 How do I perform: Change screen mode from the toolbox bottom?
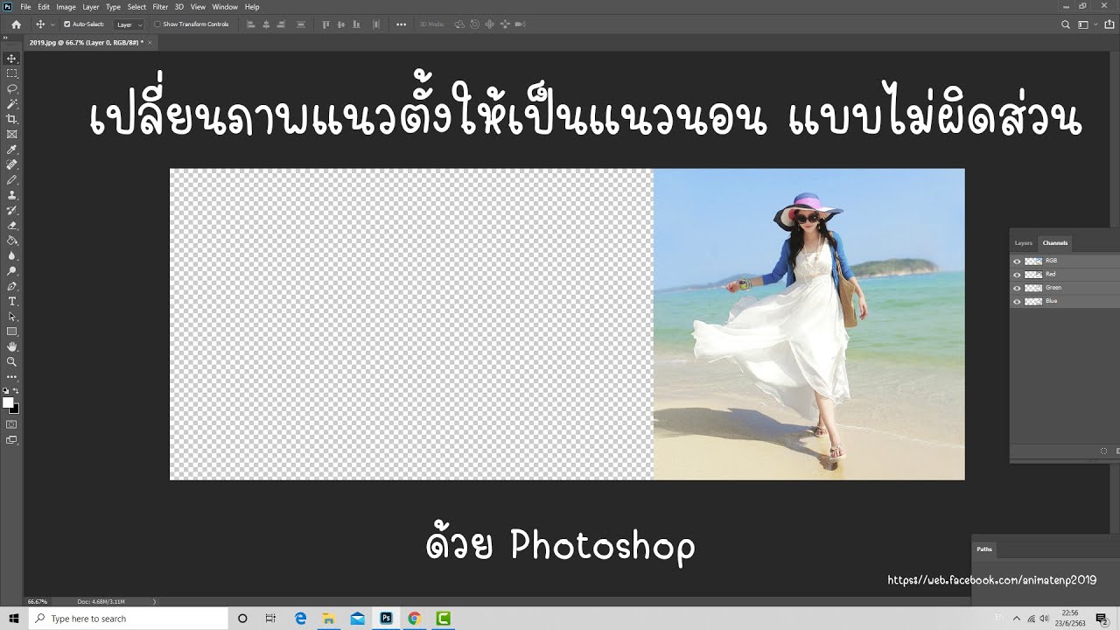pyautogui.click(x=11, y=440)
